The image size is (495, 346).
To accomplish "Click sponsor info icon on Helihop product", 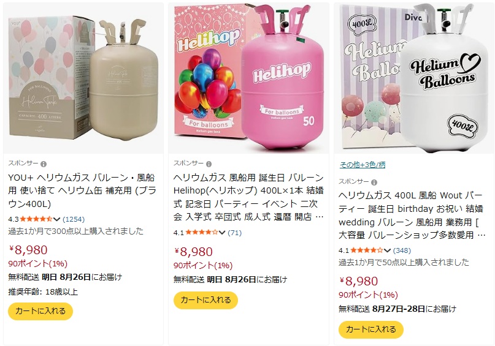I will pos(209,164).
